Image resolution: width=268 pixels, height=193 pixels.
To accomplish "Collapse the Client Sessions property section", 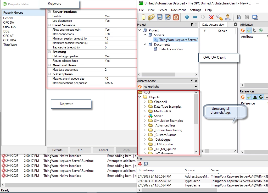I will [49, 25].
